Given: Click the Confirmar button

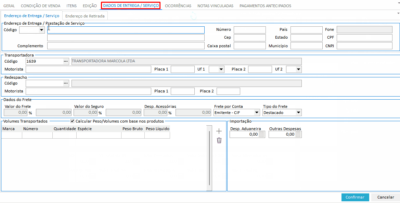Looking at the screenshot, I should tap(355, 197).
